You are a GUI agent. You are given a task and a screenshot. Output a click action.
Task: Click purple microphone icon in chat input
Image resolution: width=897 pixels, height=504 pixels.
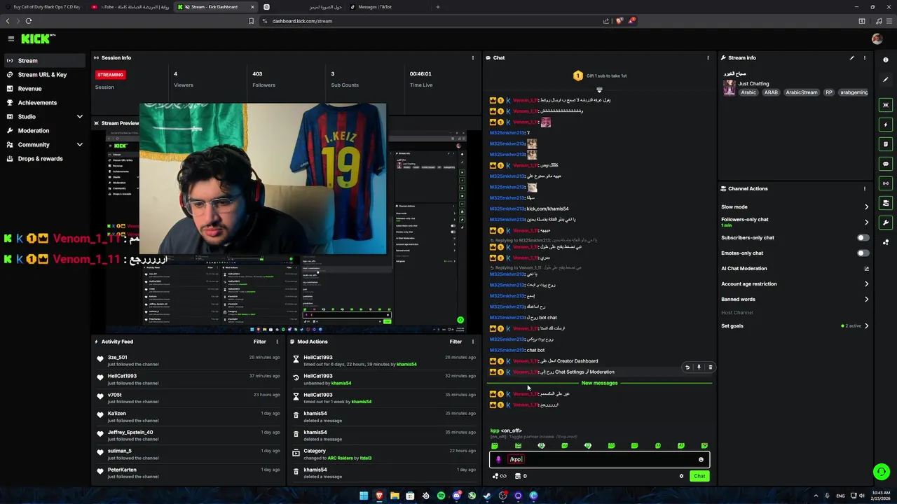(x=498, y=460)
